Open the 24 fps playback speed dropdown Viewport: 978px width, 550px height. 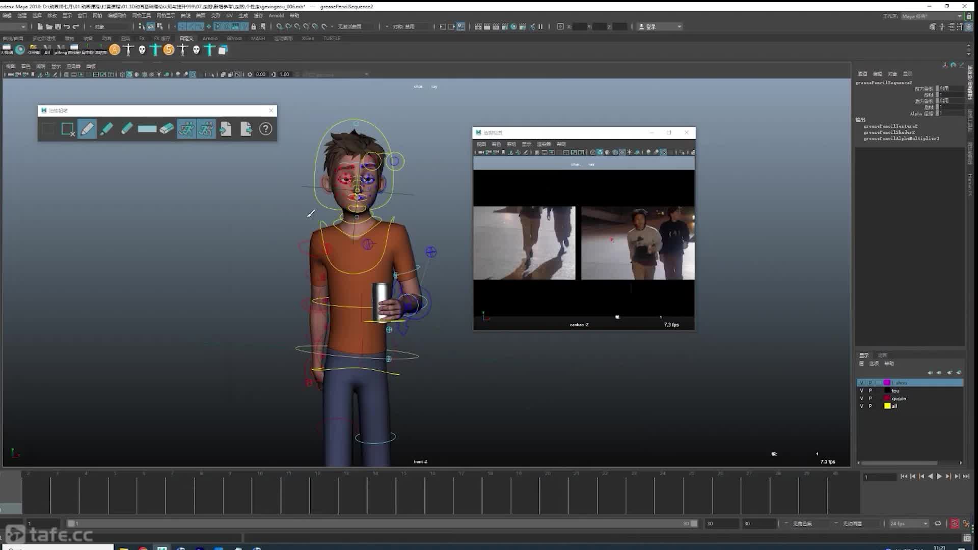point(909,524)
